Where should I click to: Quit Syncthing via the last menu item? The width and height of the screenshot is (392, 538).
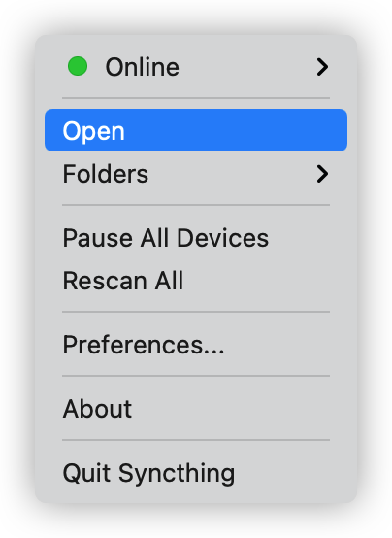point(196,473)
